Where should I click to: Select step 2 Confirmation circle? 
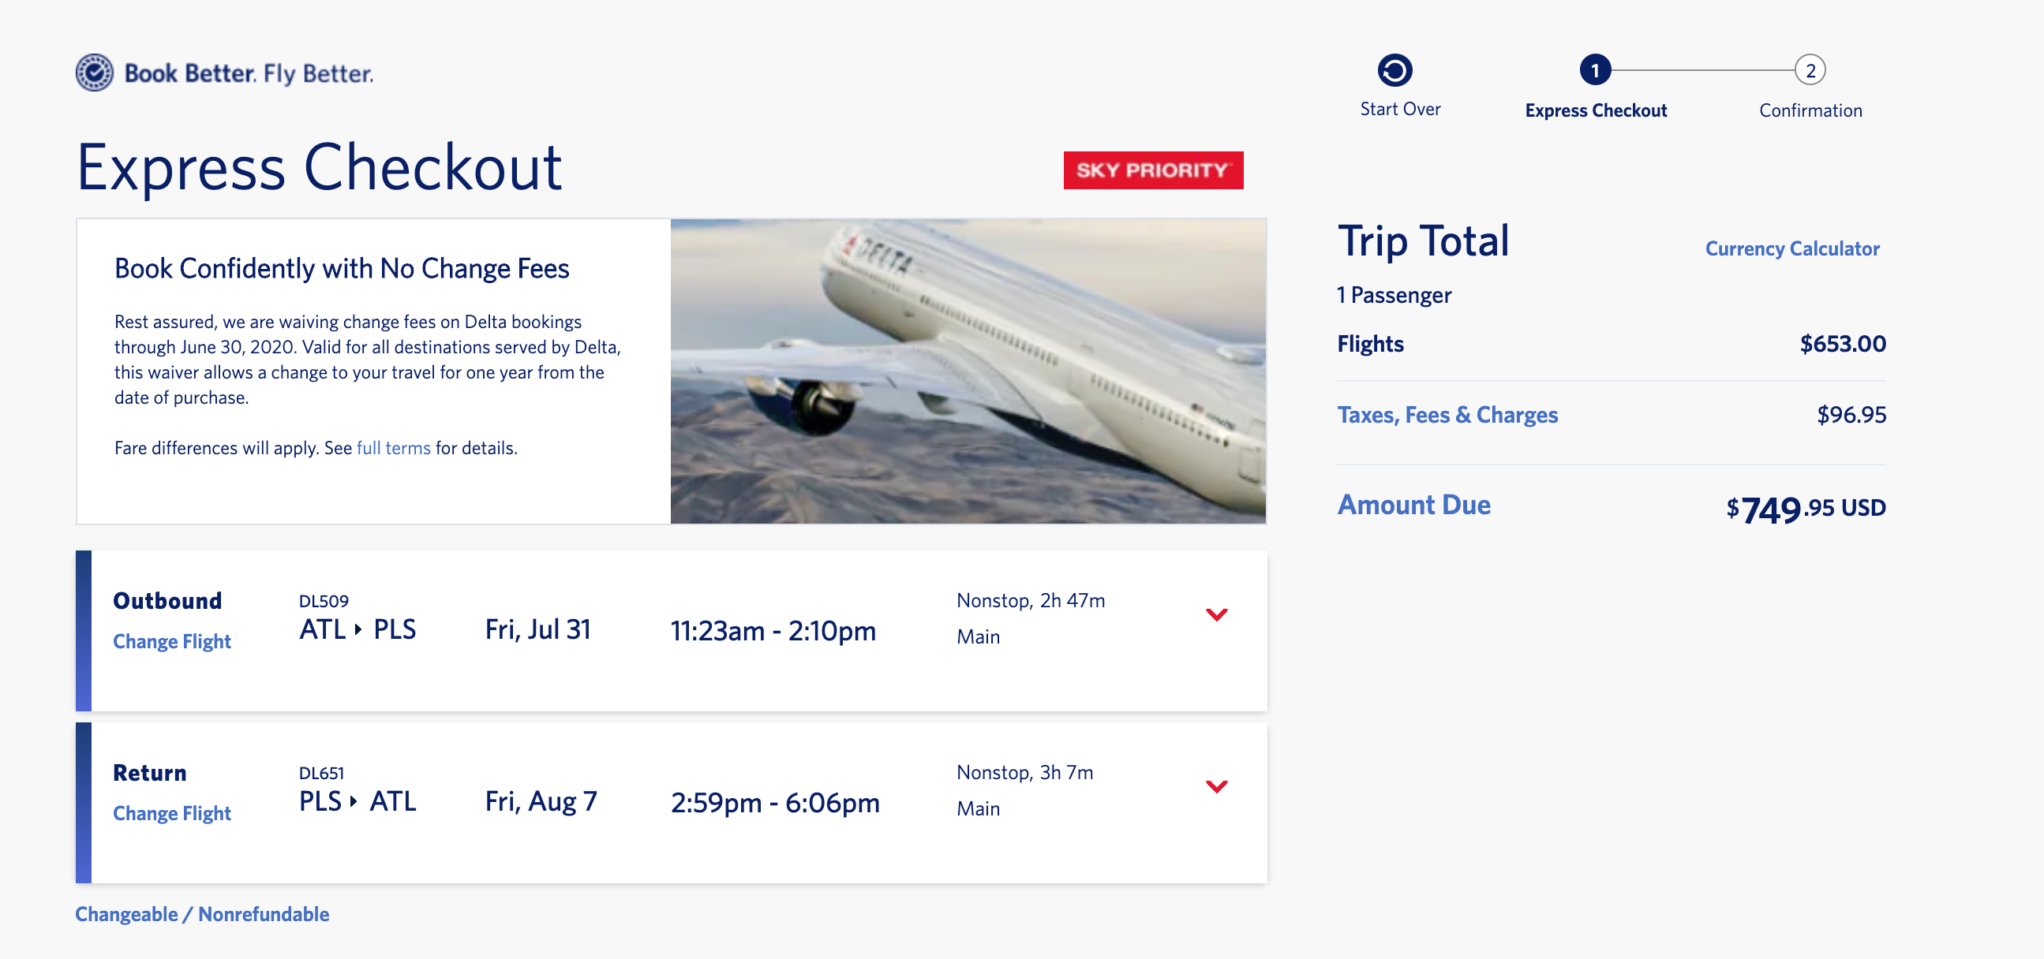(1810, 70)
